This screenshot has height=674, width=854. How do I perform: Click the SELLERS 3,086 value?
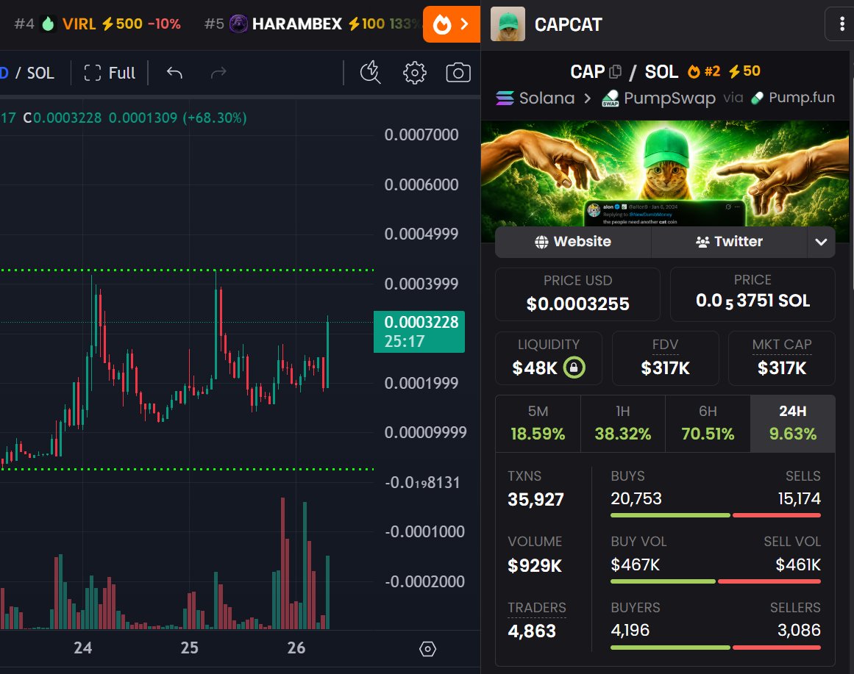(799, 631)
